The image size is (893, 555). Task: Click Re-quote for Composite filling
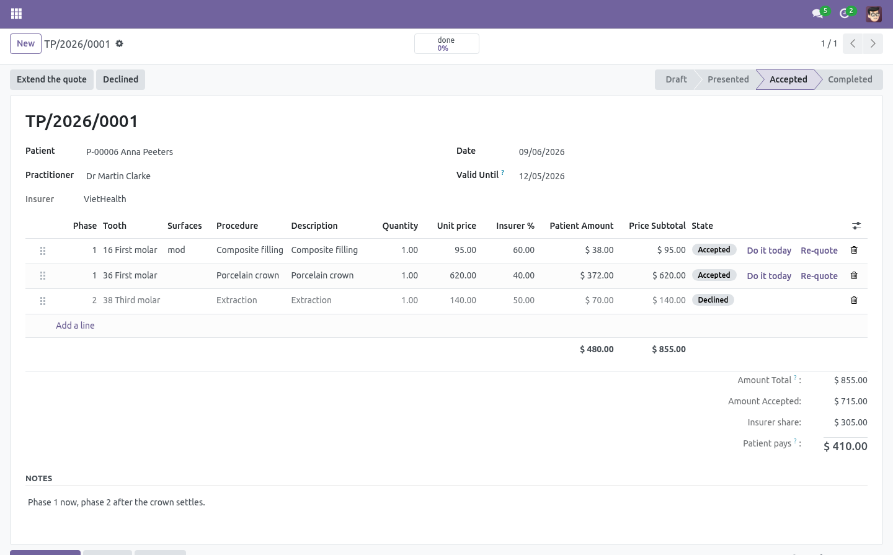pyautogui.click(x=819, y=251)
